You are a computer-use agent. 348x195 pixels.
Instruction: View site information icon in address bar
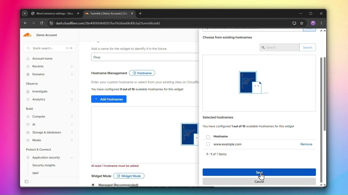(x=51, y=23)
